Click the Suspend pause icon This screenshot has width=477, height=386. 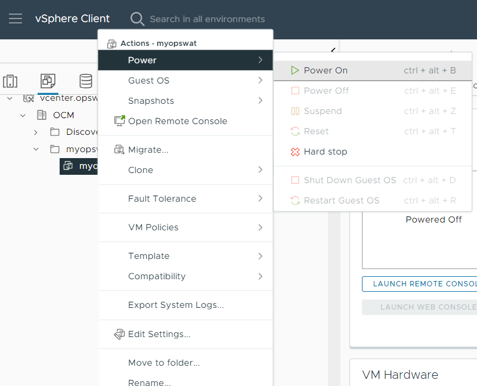[x=295, y=111]
